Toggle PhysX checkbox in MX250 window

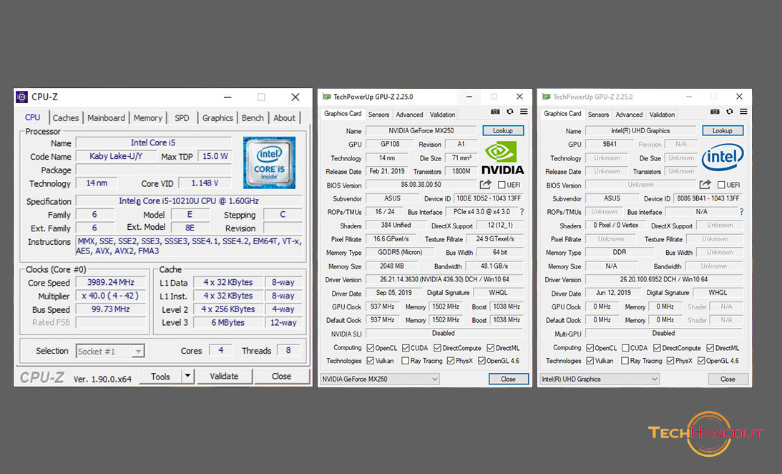(451, 361)
